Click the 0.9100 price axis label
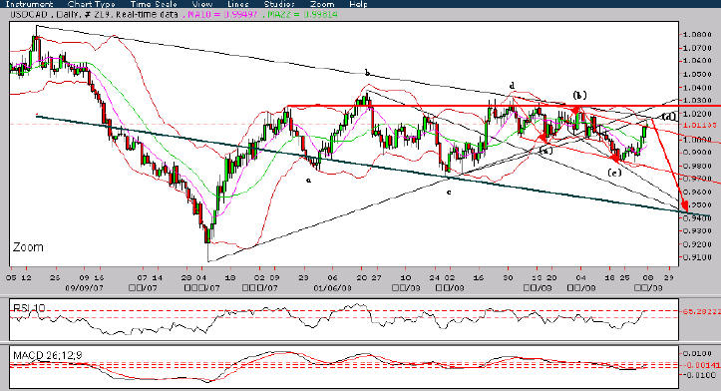The width and height of the screenshot is (721, 391). click(697, 257)
